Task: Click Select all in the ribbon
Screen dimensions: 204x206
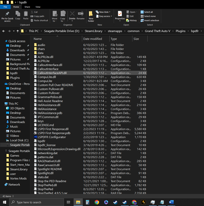Action: [x=148, y=12]
